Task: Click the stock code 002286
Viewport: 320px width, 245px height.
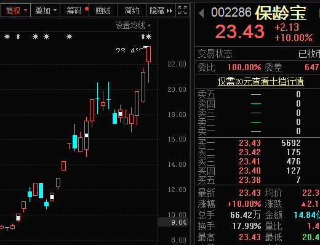Action: pyautogui.click(x=231, y=12)
